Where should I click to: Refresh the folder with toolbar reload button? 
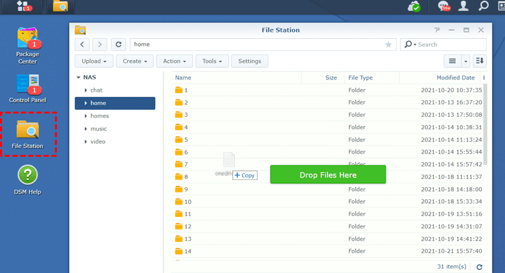coord(118,45)
